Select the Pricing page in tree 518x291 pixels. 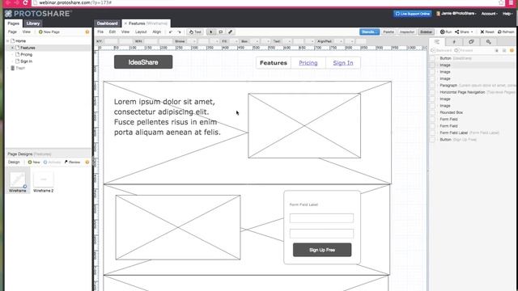[27, 54]
